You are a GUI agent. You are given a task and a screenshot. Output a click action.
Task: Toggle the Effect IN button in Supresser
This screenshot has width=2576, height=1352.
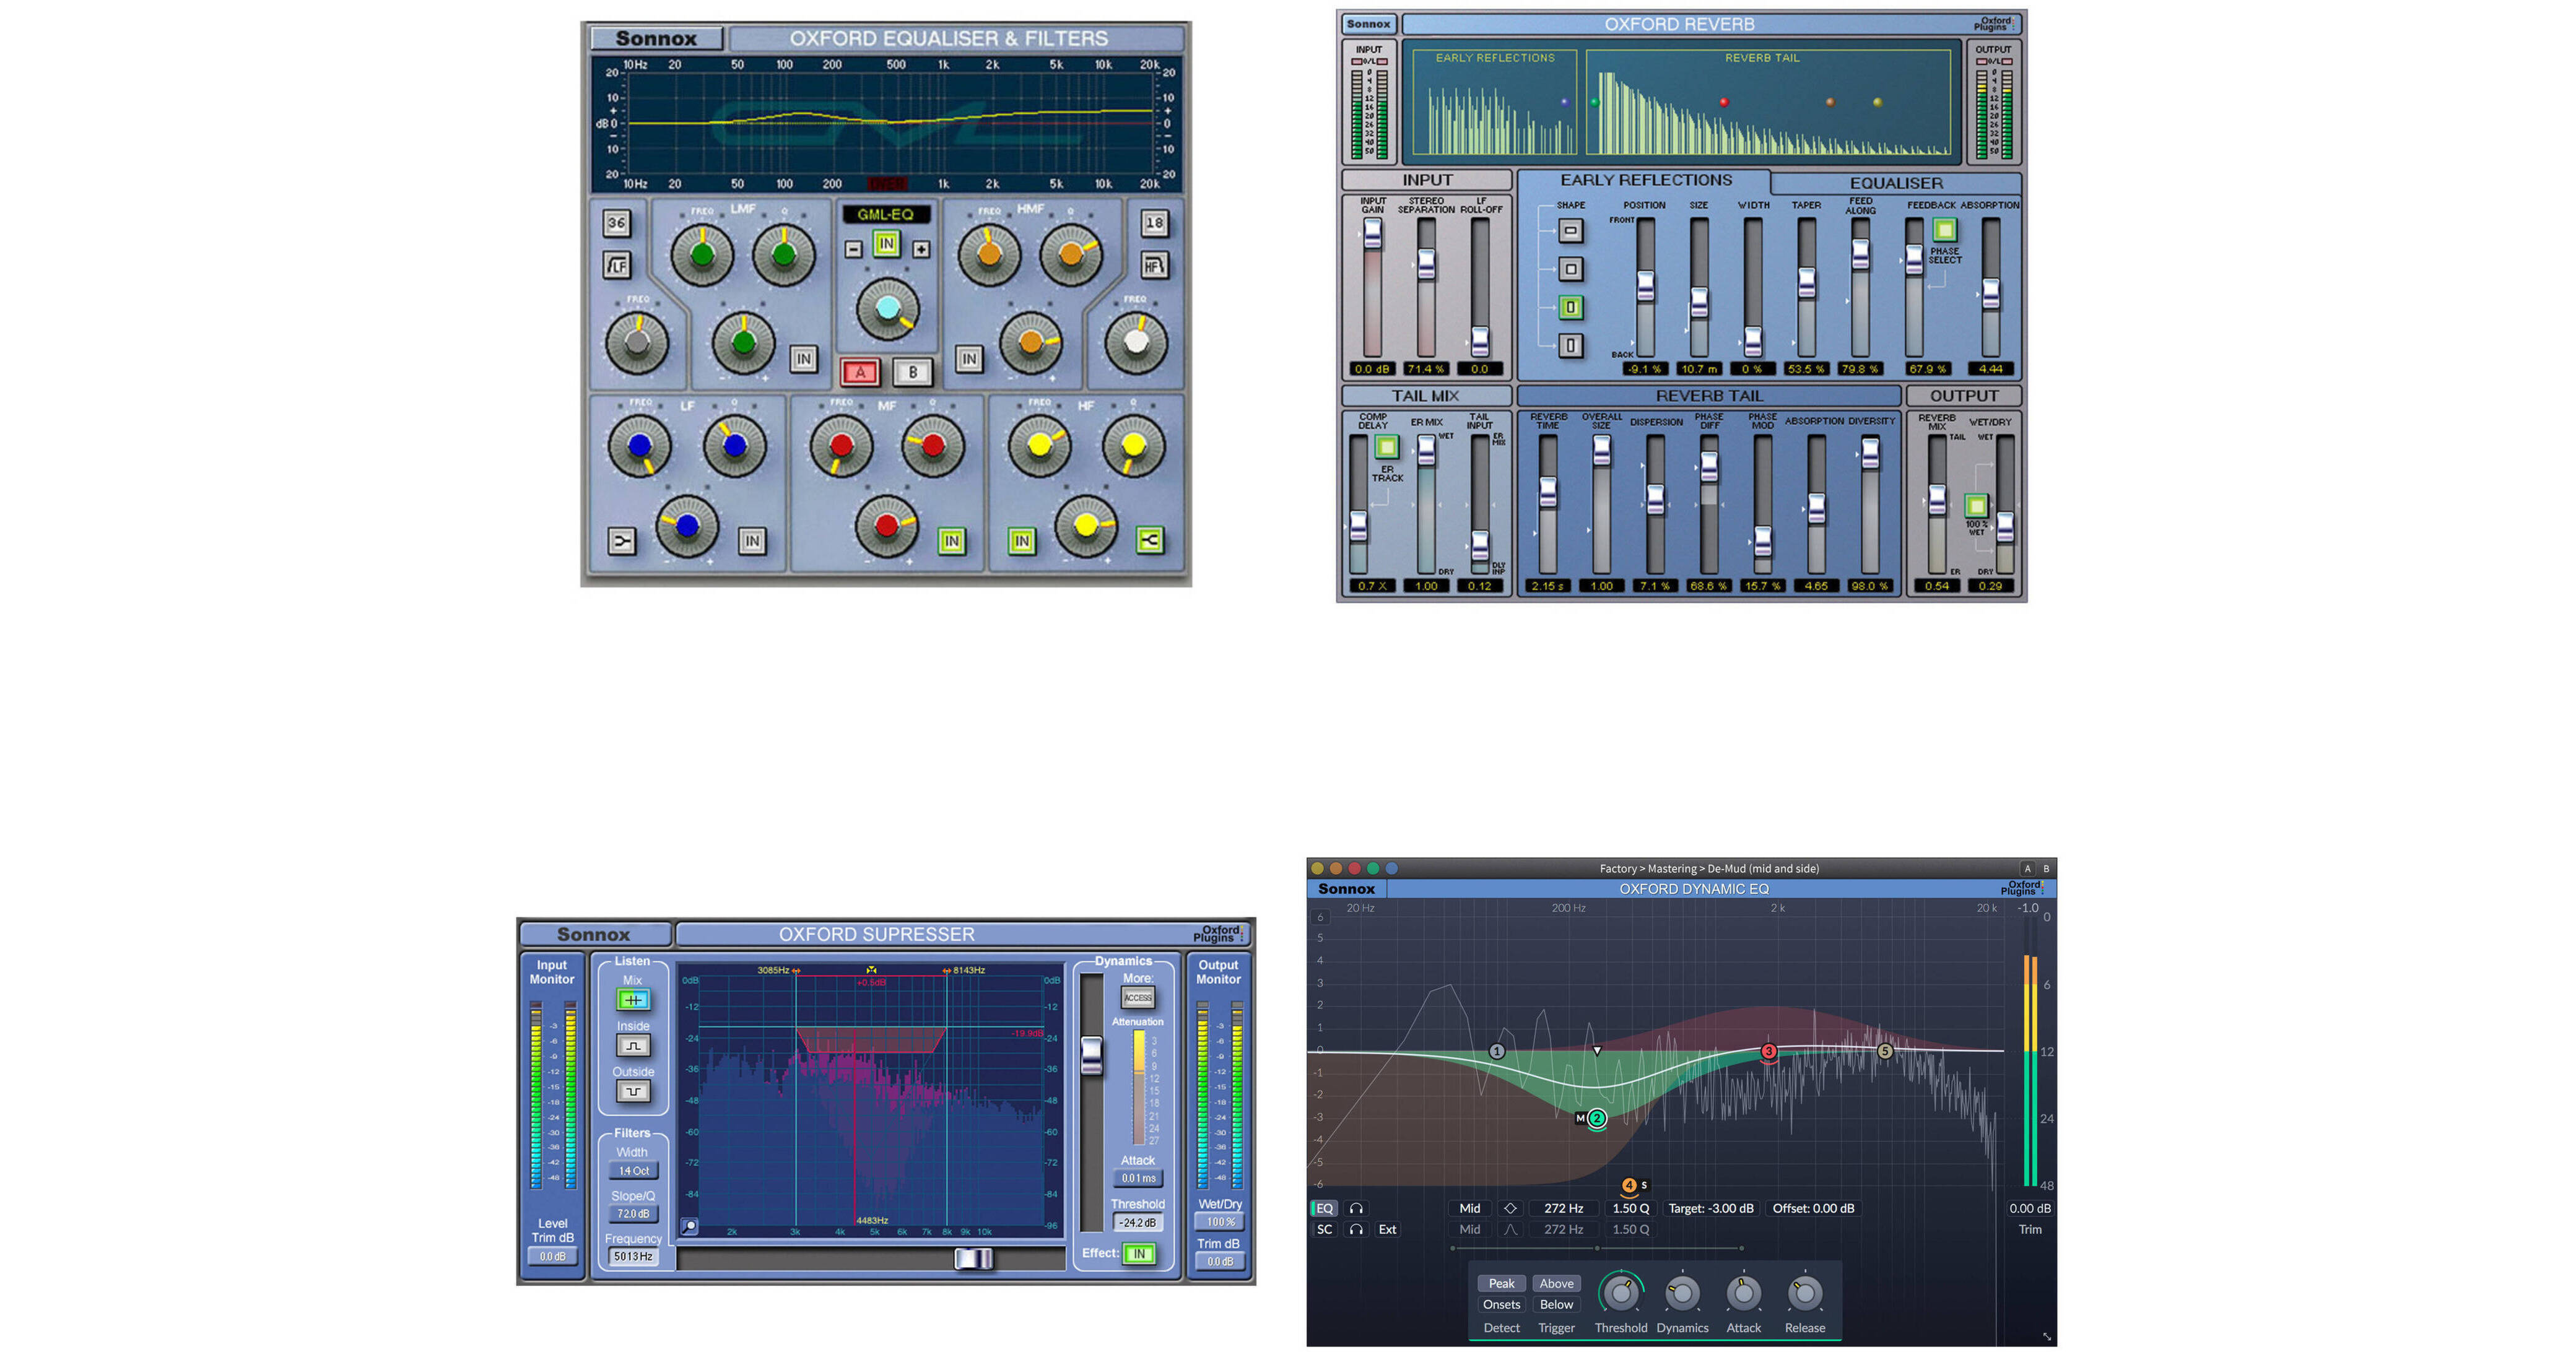[1139, 1253]
